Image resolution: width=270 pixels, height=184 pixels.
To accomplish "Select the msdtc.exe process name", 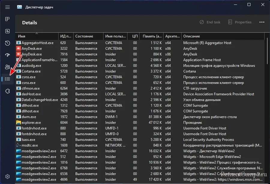I will [30, 145].
